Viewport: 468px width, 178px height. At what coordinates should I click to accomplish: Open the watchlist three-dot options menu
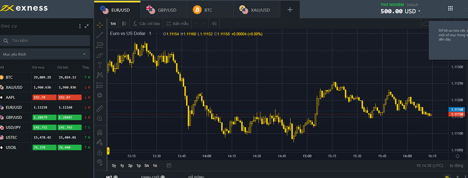click(x=80, y=26)
